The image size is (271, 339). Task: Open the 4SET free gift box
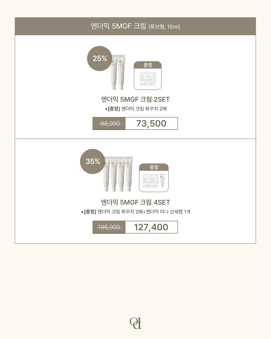point(154,178)
